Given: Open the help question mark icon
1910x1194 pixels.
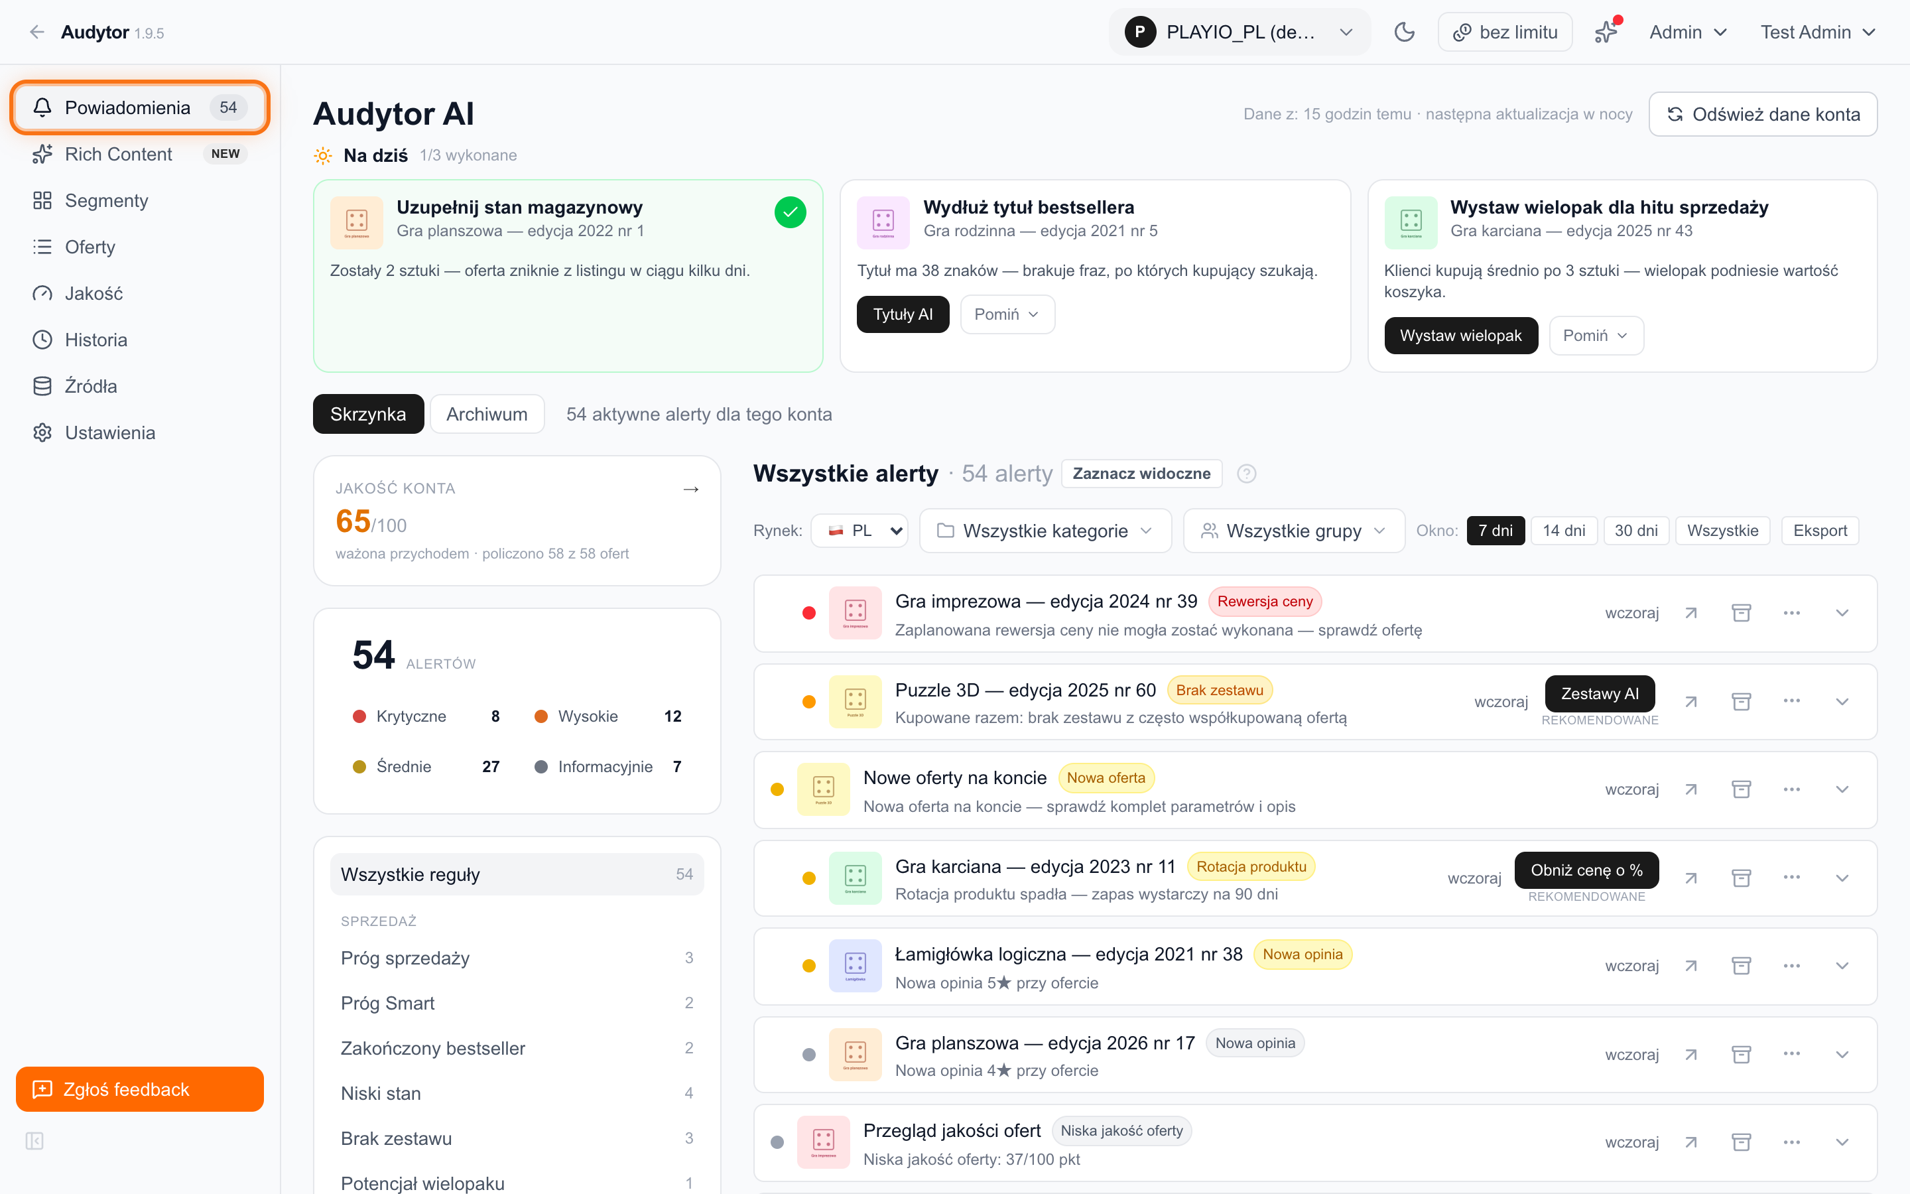Looking at the screenshot, I should point(1246,473).
